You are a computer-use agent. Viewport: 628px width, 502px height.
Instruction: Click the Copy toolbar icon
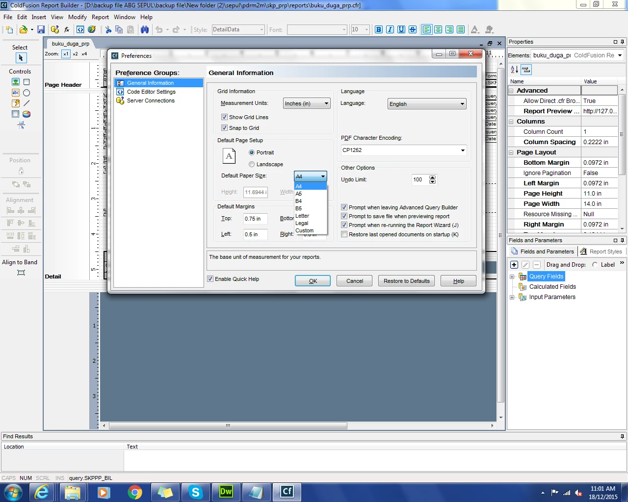119,29
